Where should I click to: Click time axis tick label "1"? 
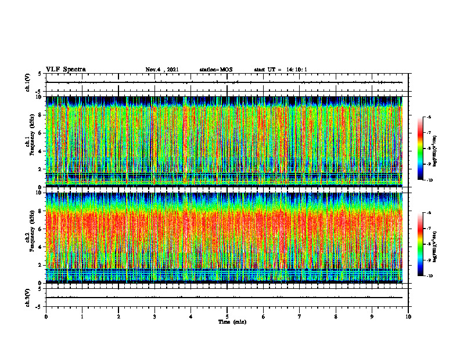coord(82,317)
